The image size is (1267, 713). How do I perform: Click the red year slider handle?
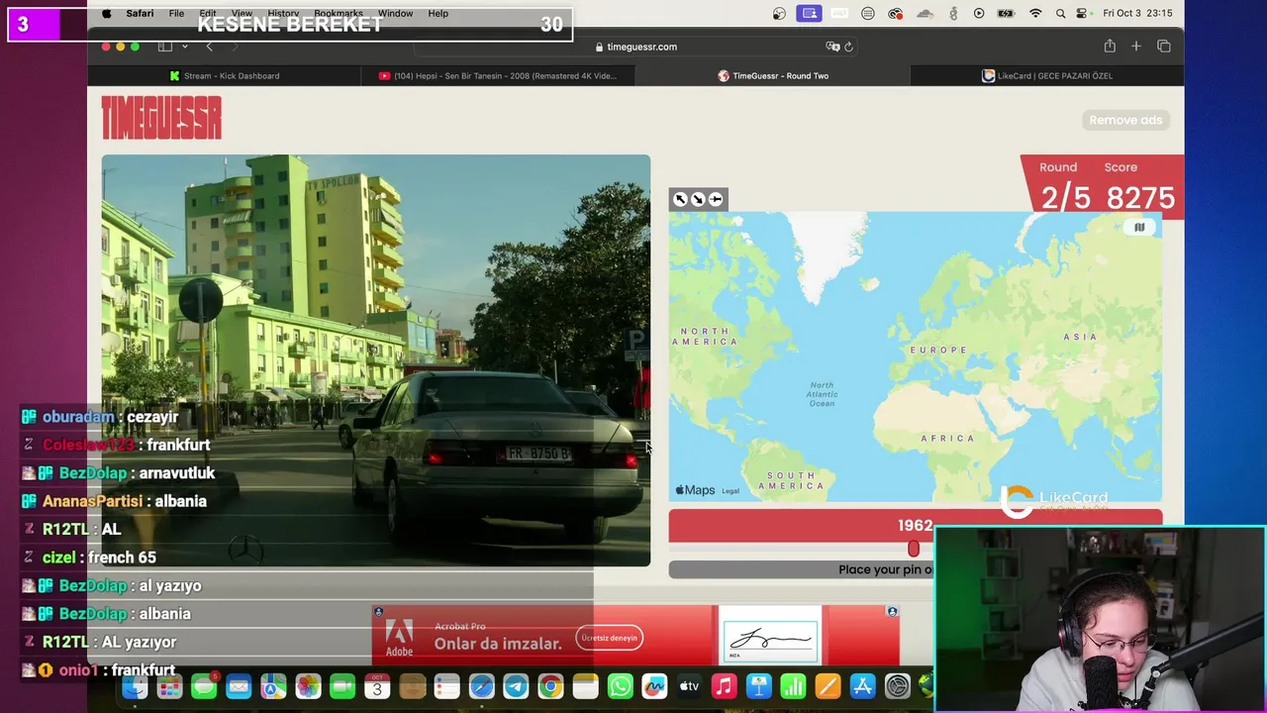point(914,549)
